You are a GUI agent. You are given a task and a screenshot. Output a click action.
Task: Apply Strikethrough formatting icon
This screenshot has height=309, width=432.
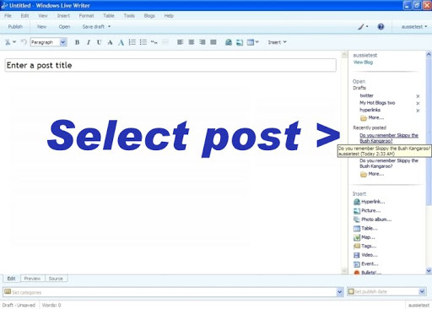pos(110,42)
